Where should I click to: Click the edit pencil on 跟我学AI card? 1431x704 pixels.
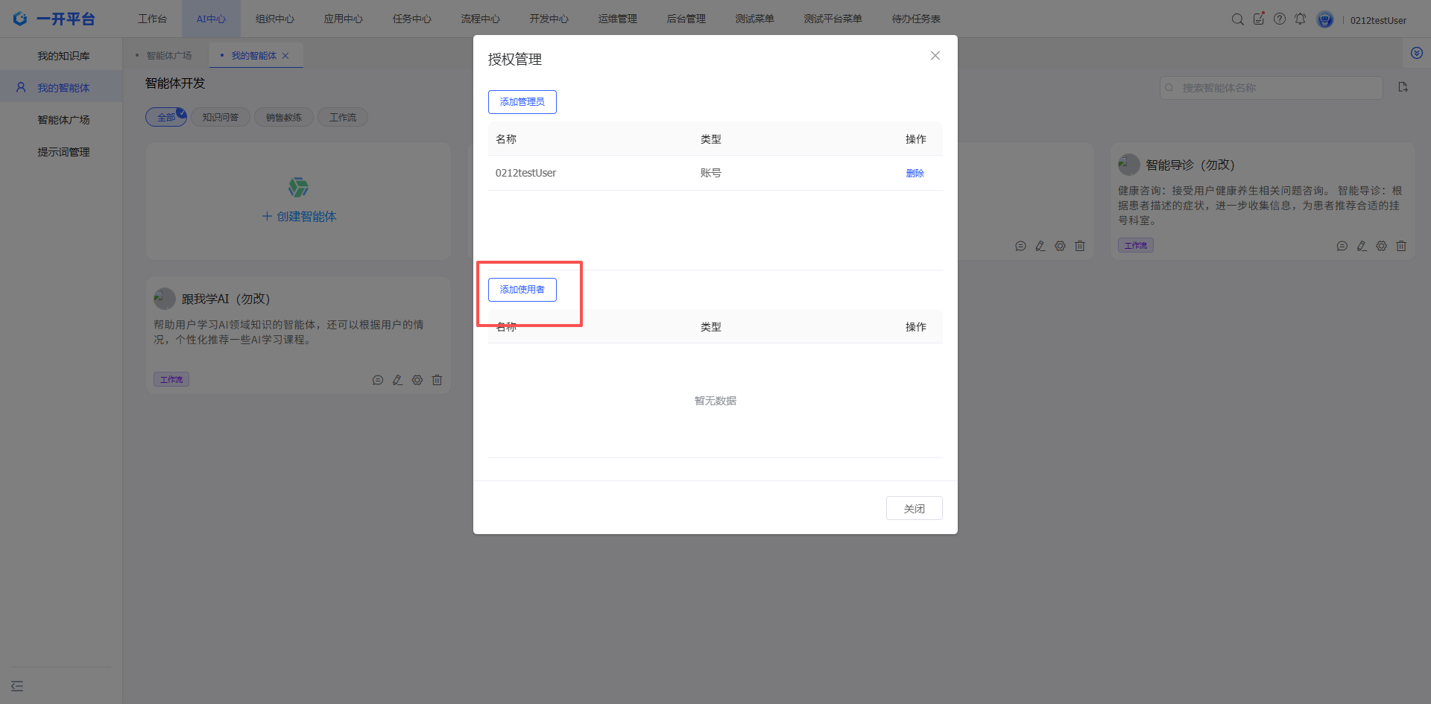[397, 380]
